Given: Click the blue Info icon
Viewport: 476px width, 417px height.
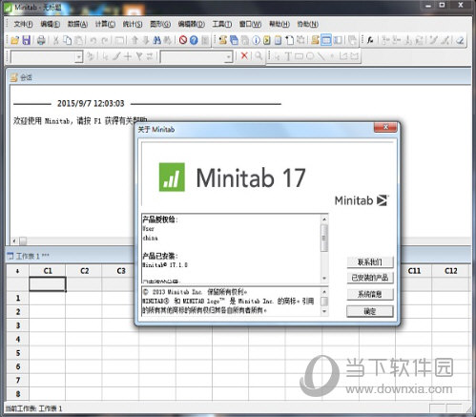Looking at the screenshot, I should coord(256,40).
